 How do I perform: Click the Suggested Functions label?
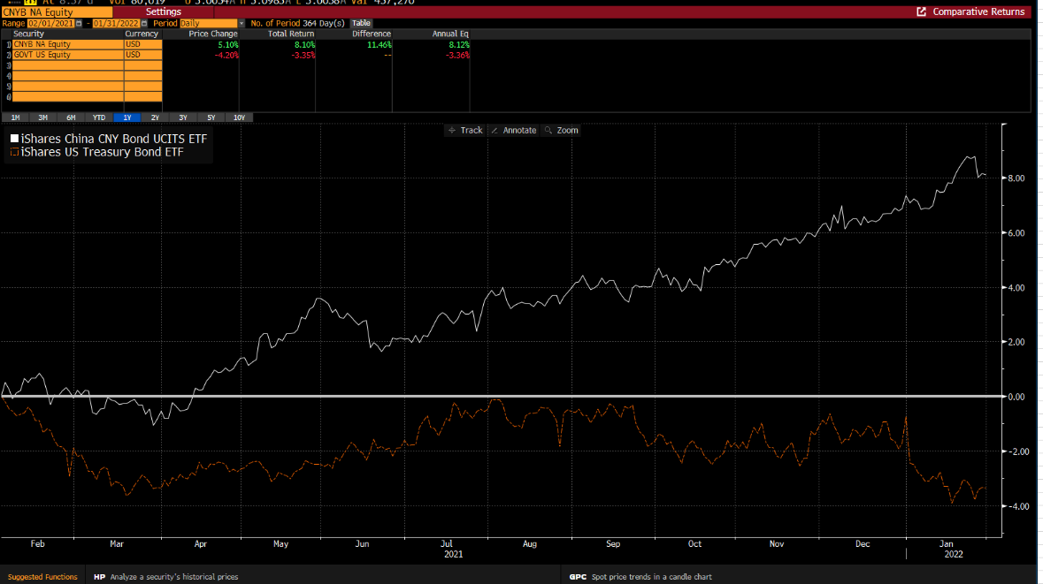click(42, 577)
